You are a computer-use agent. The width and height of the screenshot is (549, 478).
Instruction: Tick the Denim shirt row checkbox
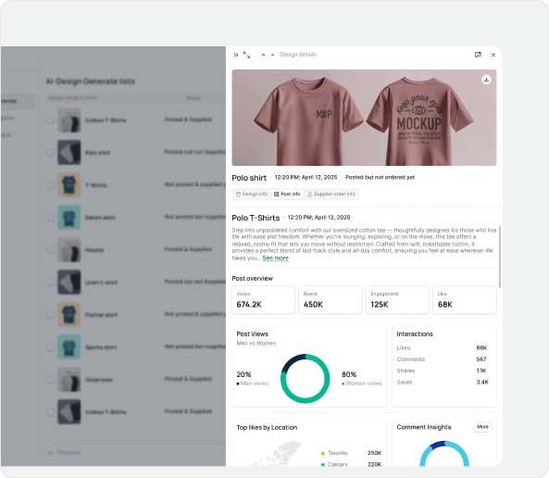(50, 218)
